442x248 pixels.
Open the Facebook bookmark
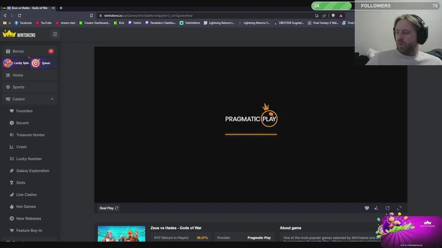[23, 23]
